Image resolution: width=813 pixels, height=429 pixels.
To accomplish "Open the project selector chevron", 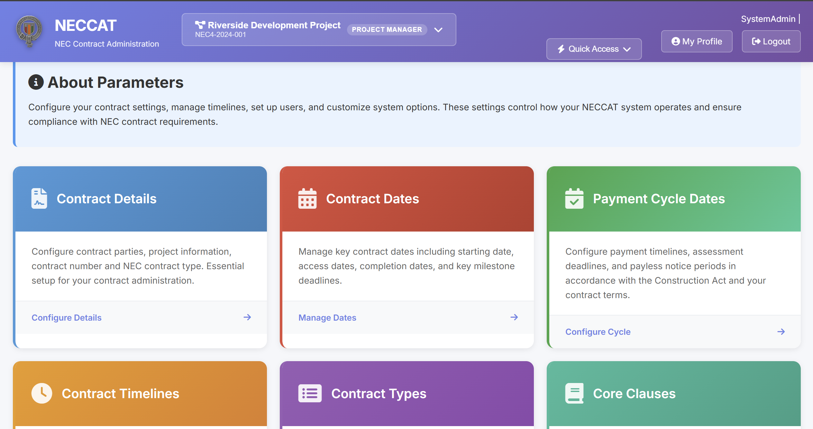I will pos(438,30).
